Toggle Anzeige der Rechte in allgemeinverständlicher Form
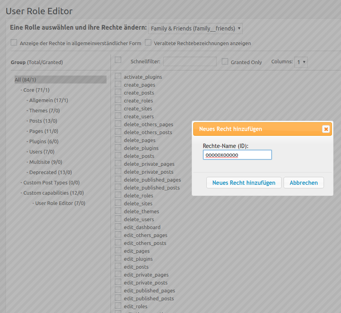This screenshot has width=341, height=313. pos(14,42)
